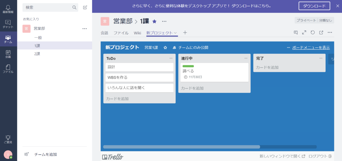This screenshot has width=342, height=161.
Task: Add a card to the 完了 list
Action: click(267, 68)
